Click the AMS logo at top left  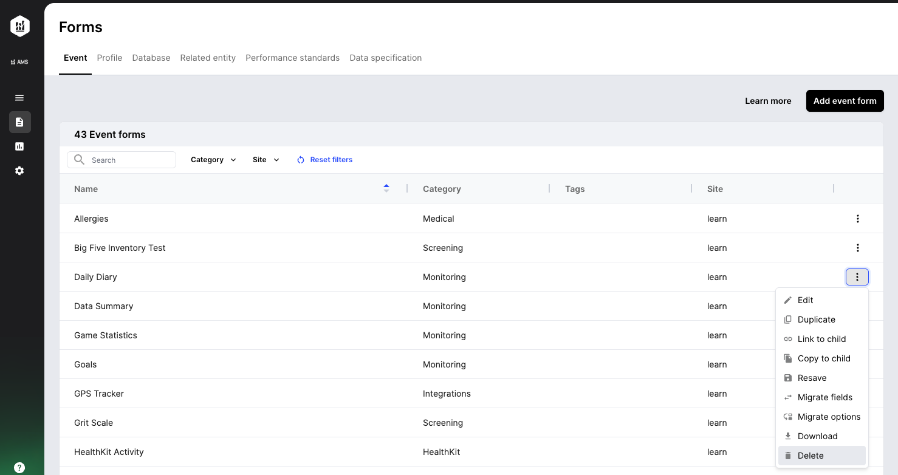(x=20, y=26)
